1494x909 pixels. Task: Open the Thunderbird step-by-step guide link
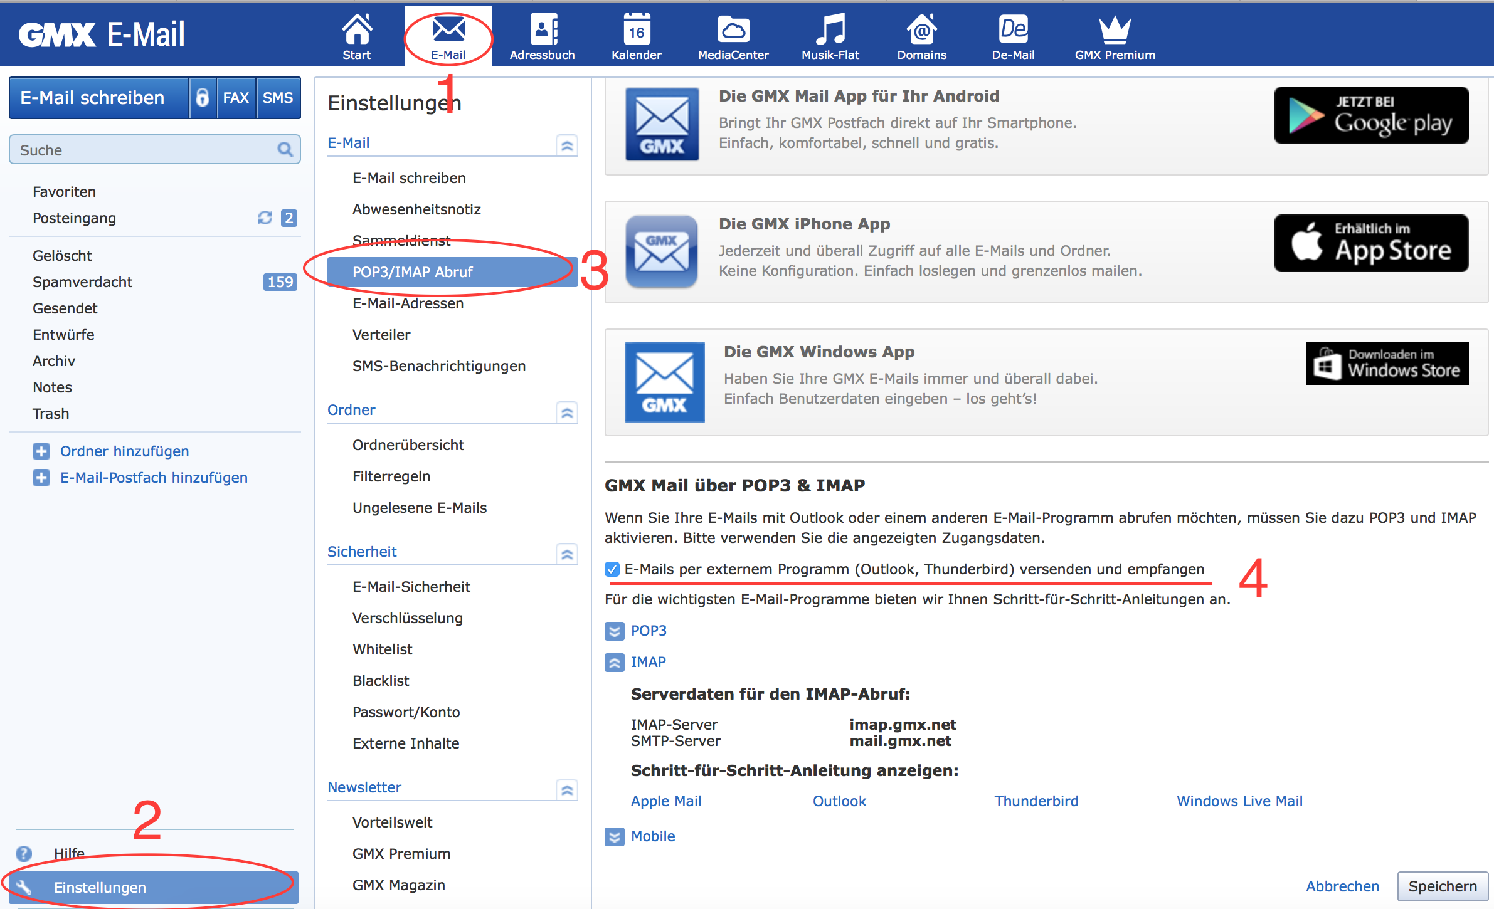1036,801
